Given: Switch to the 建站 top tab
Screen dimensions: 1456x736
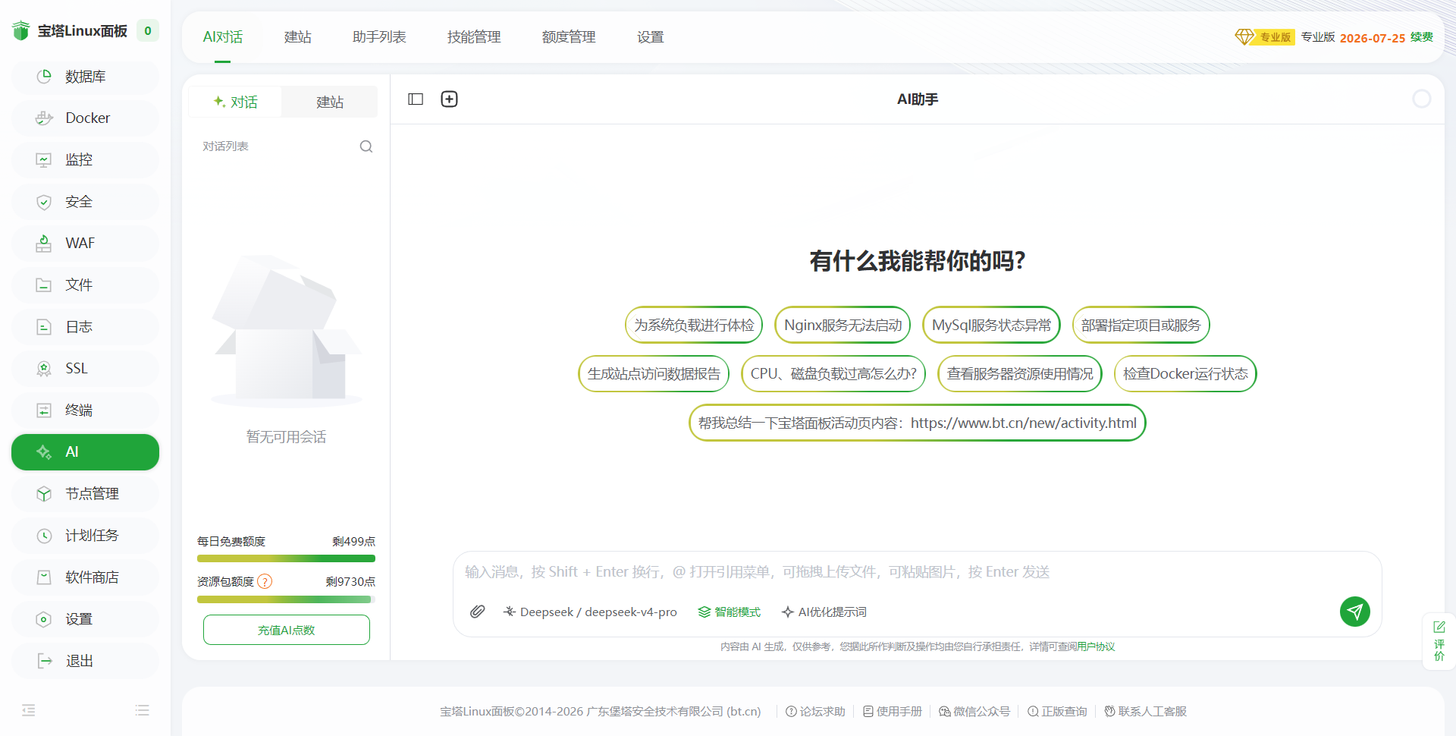Looking at the screenshot, I should tap(298, 37).
